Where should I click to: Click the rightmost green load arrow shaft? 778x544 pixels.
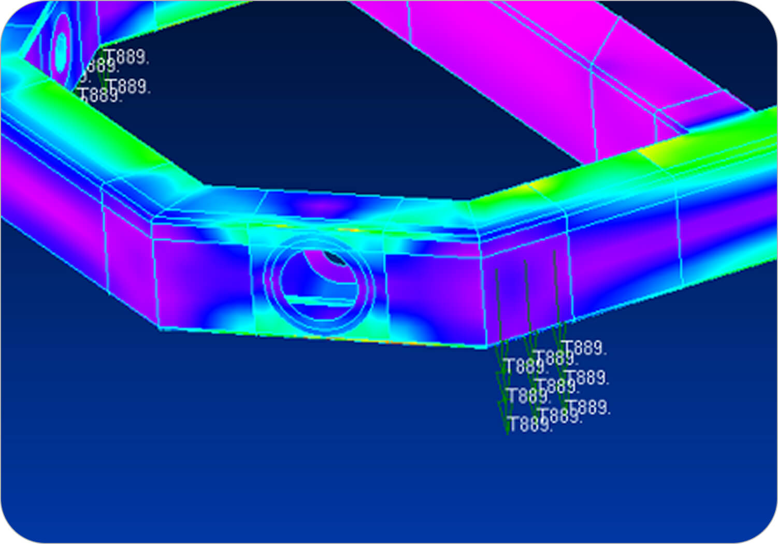point(556,290)
